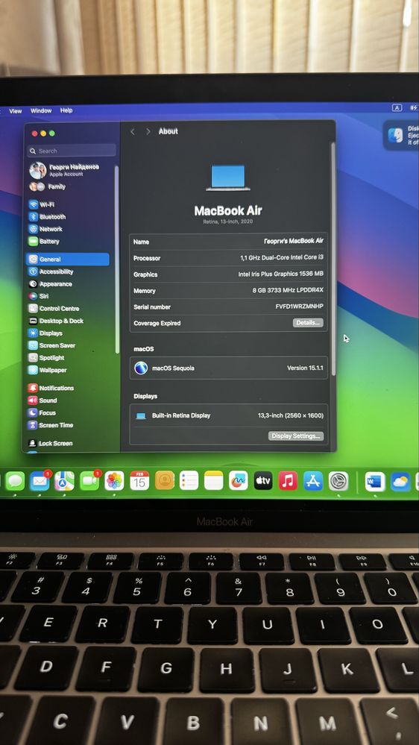This screenshot has height=745, width=419.
Task: Select Lock Screen in sidebar
Action: 51,443
